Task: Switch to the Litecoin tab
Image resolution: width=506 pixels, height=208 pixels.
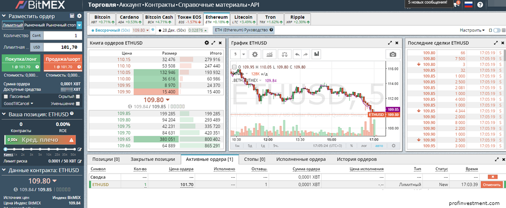Action: coord(244,19)
